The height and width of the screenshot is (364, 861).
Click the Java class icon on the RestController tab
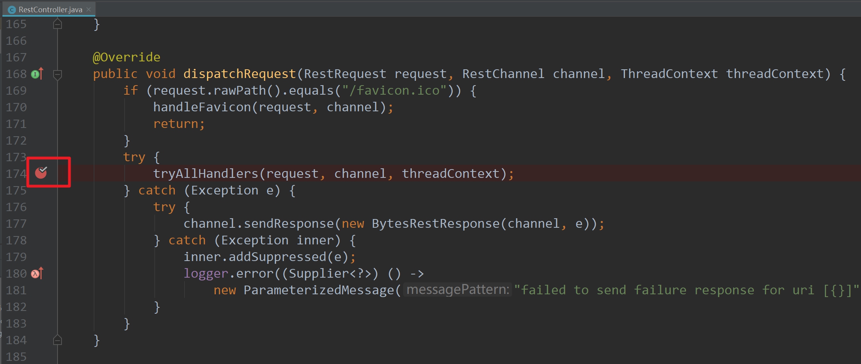pos(12,10)
